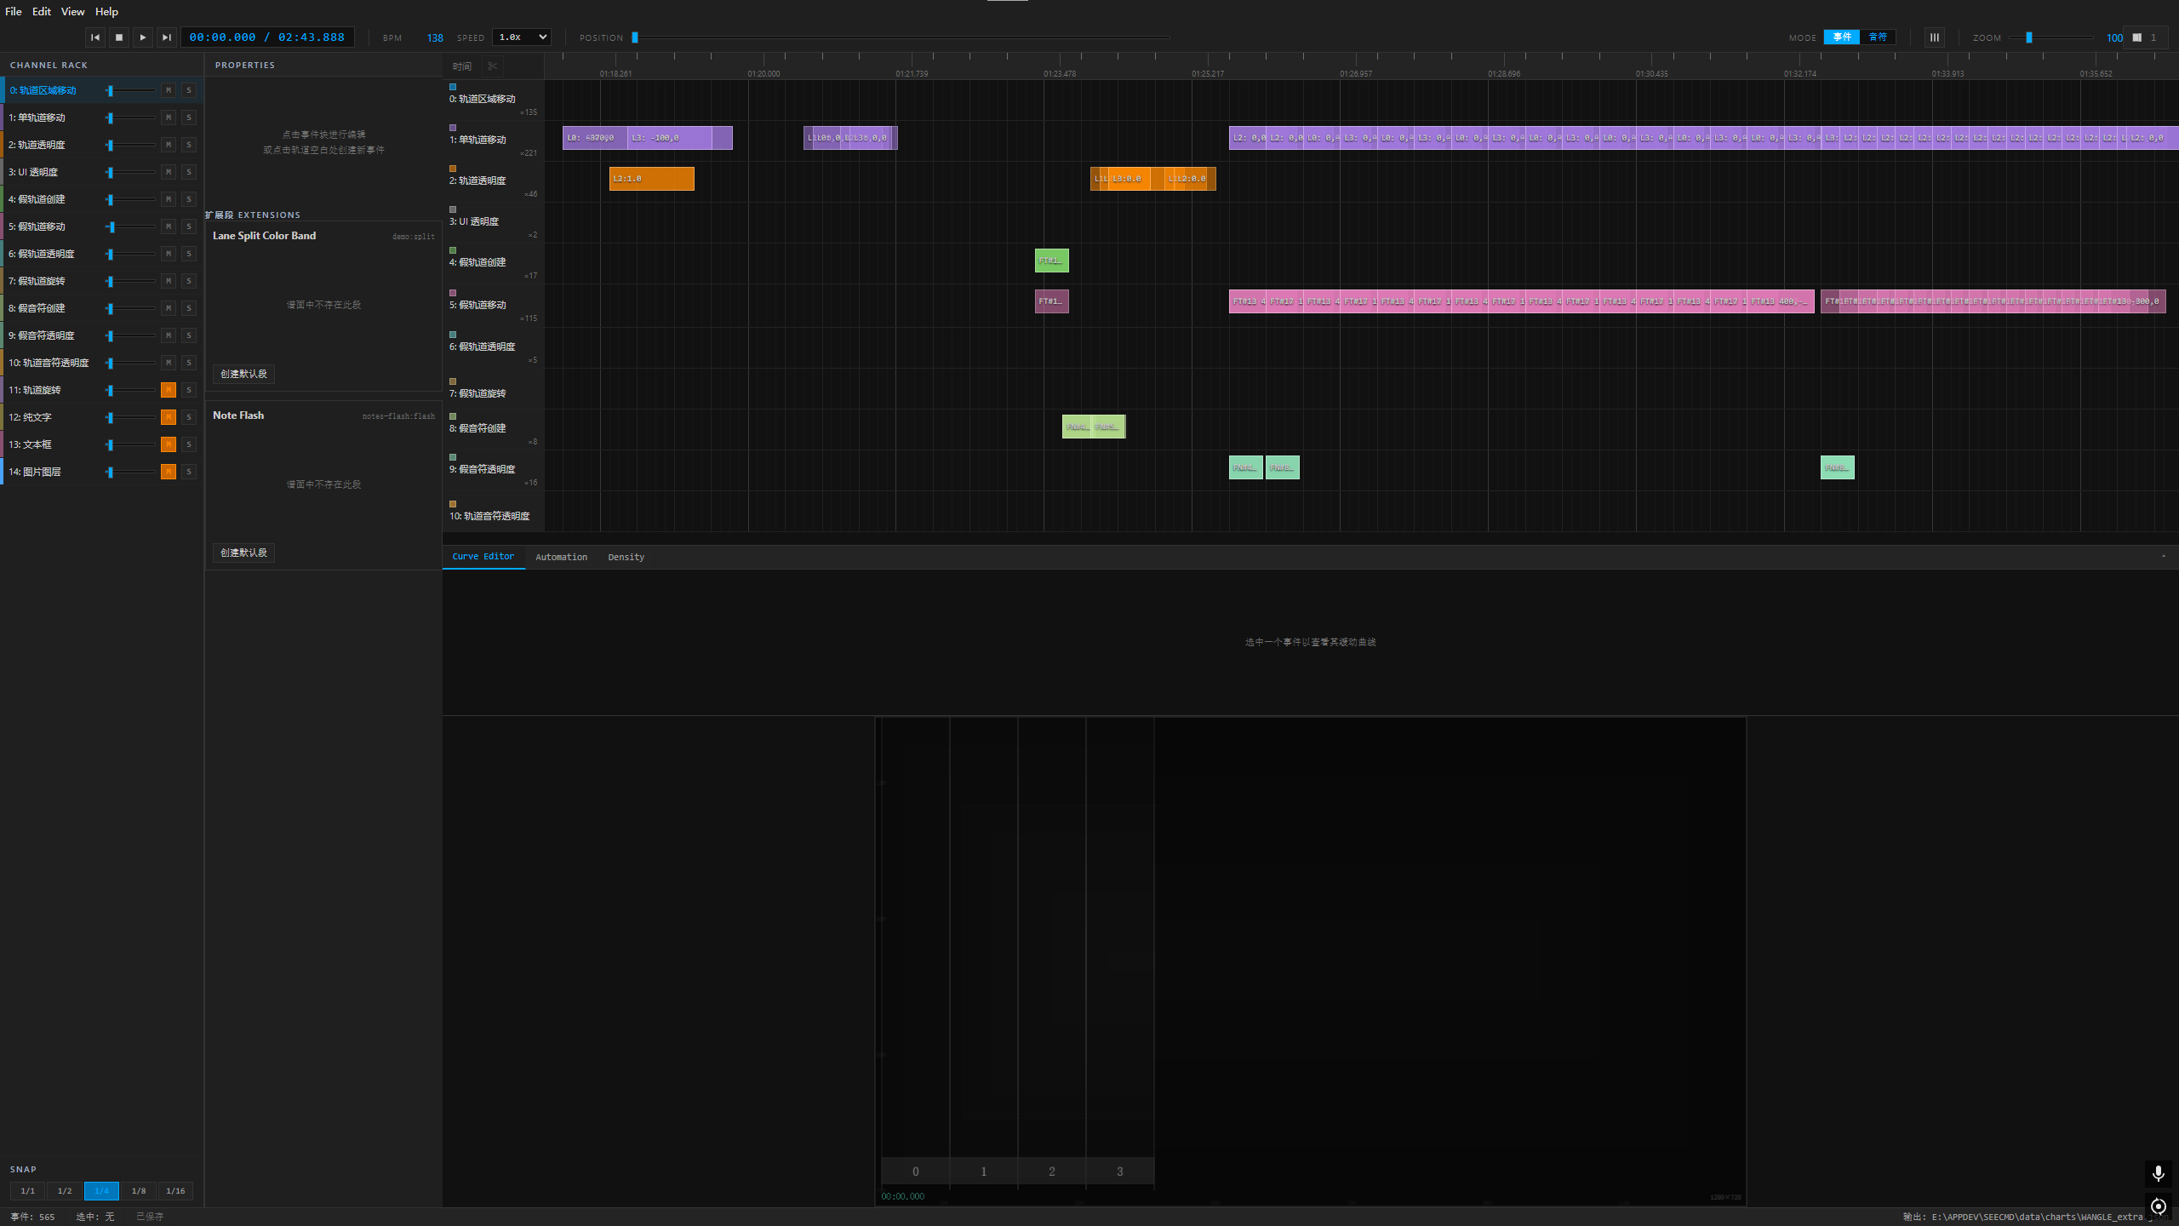Image resolution: width=2179 pixels, height=1226 pixels.
Task: Skip to the end of the song
Action: click(167, 37)
